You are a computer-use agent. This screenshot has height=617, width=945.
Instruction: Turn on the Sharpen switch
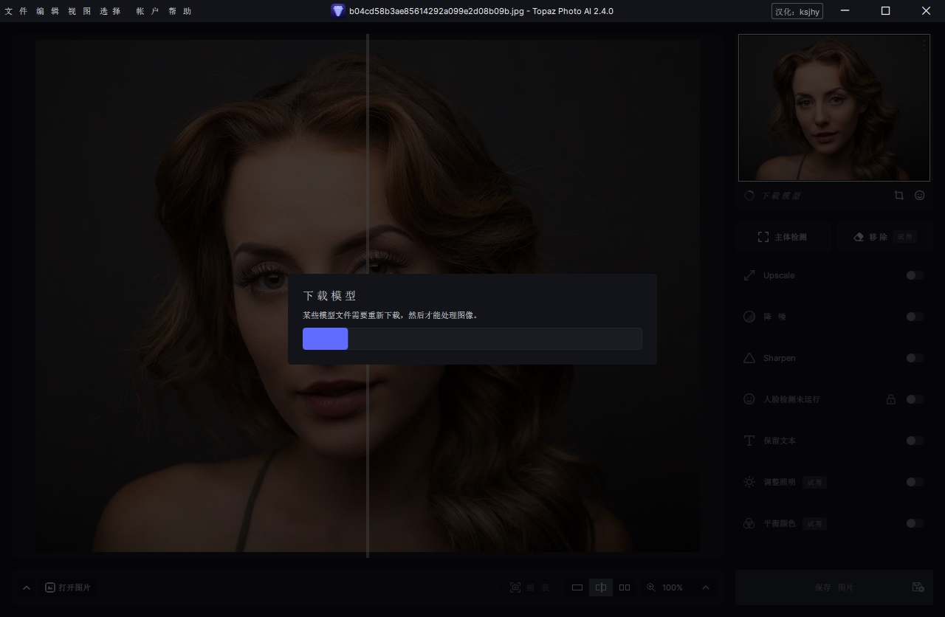point(915,358)
